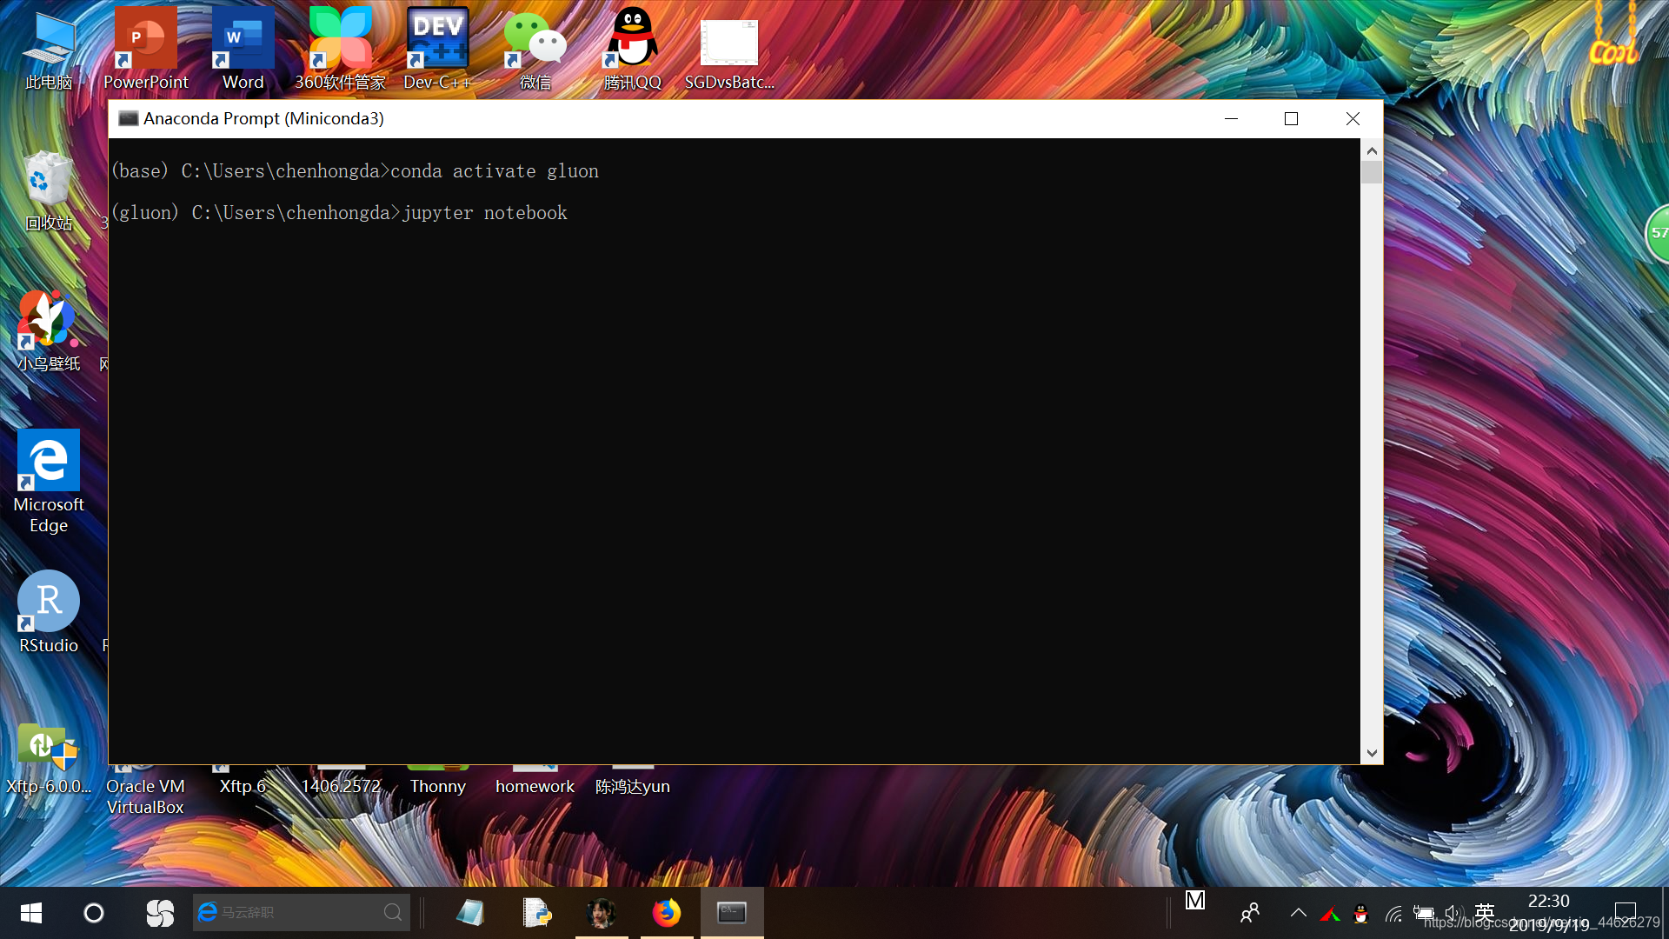This screenshot has height=939, width=1669.
Task: Focus the taskbar search box
Action: point(301,913)
